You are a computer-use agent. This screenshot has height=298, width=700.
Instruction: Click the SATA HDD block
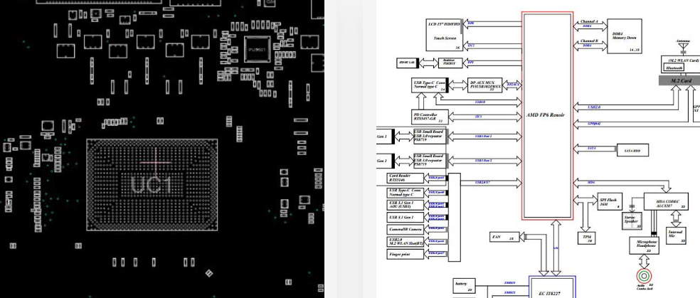click(x=632, y=150)
